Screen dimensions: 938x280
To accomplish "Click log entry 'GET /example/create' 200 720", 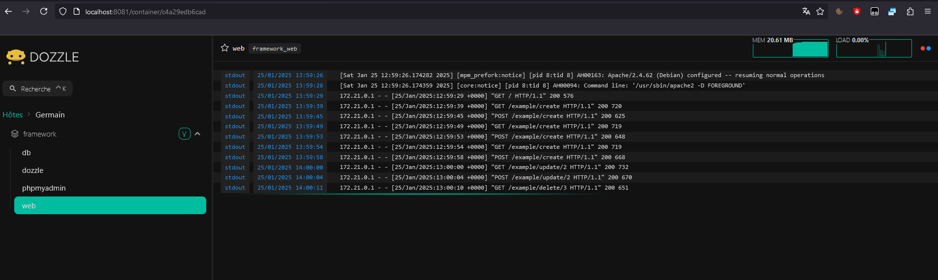I will click(x=481, y=106).
